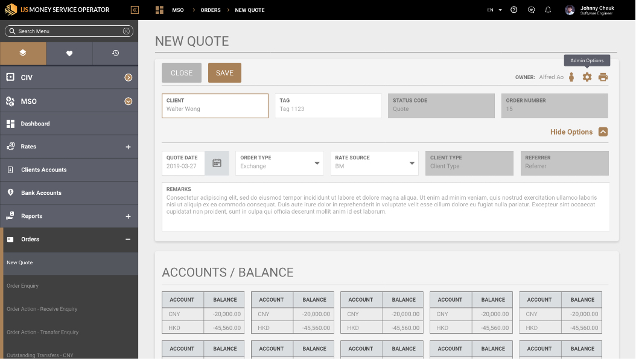Expand the Rates submenu
636x359 pixels.
128,147
